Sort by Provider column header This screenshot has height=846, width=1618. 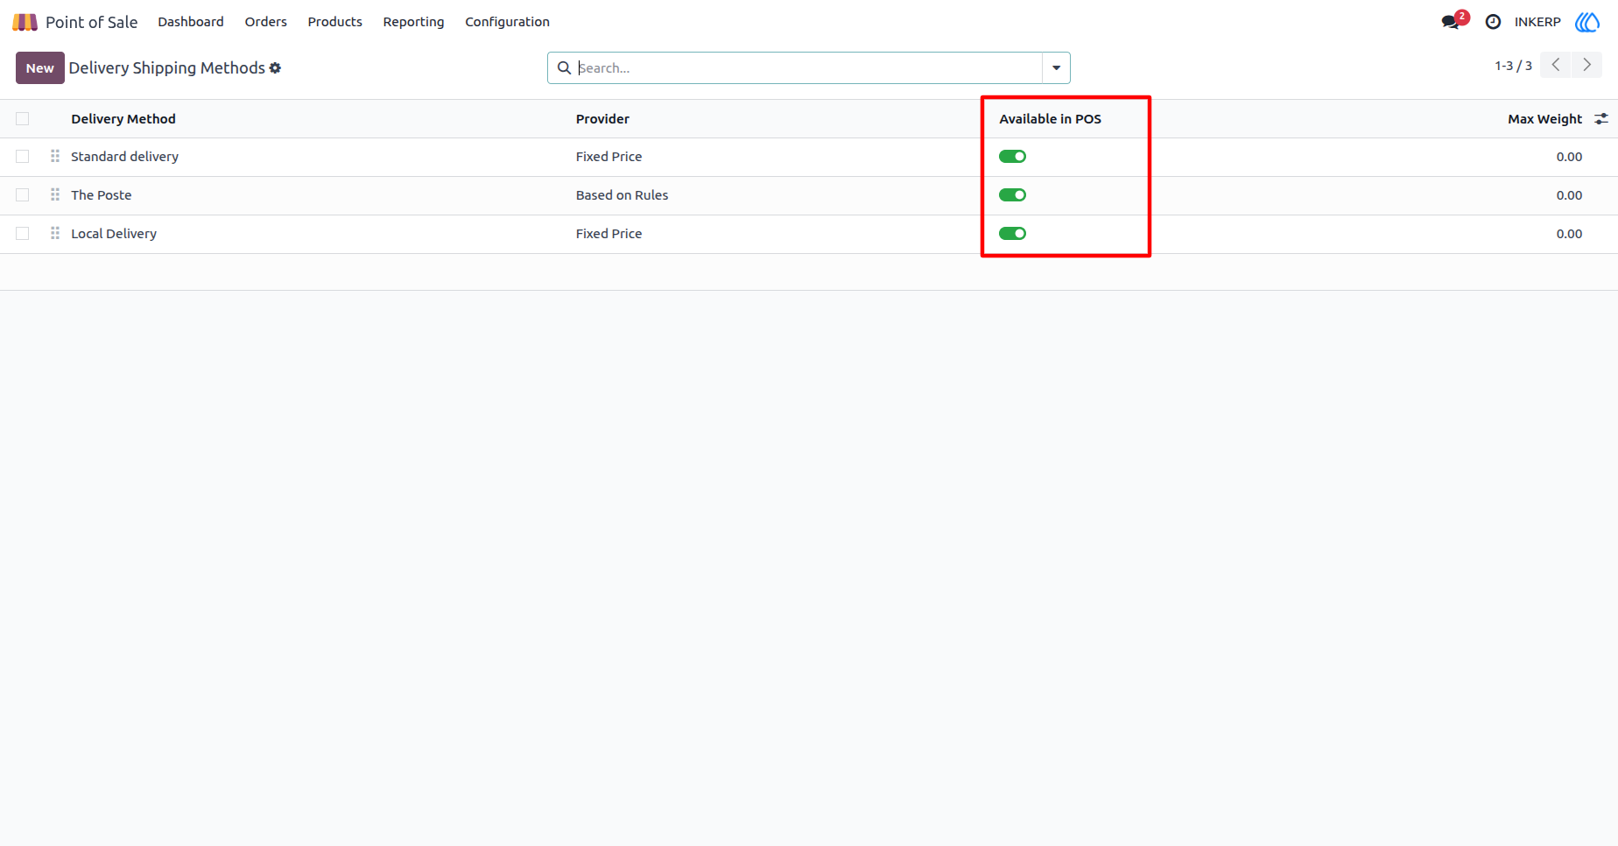coord(602,119)
